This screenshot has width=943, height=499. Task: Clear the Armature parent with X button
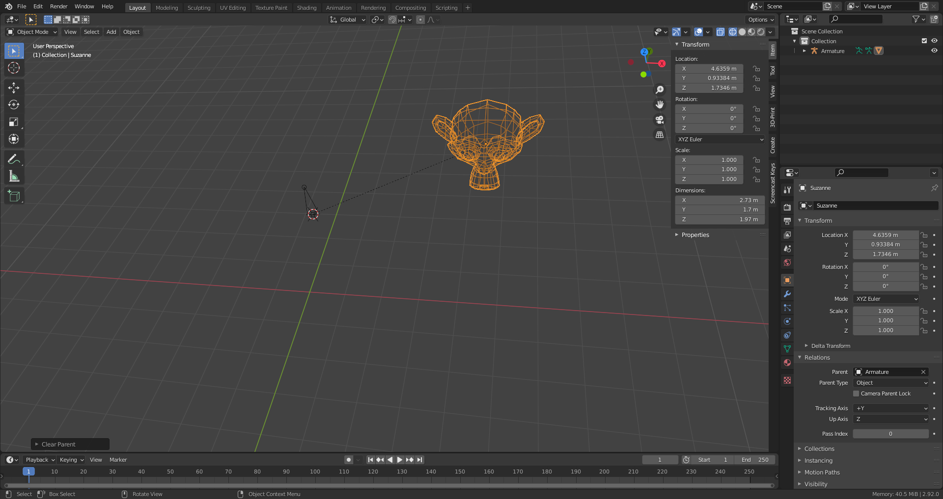click(x=923, y=372)
